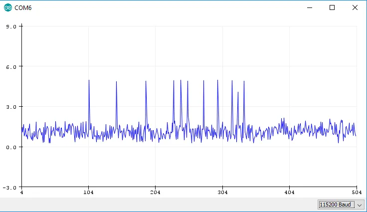Click the 104 x-axis label

(88, 192)
